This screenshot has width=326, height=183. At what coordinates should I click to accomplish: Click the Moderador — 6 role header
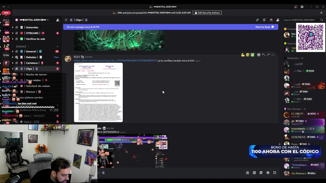pos(295,58)
